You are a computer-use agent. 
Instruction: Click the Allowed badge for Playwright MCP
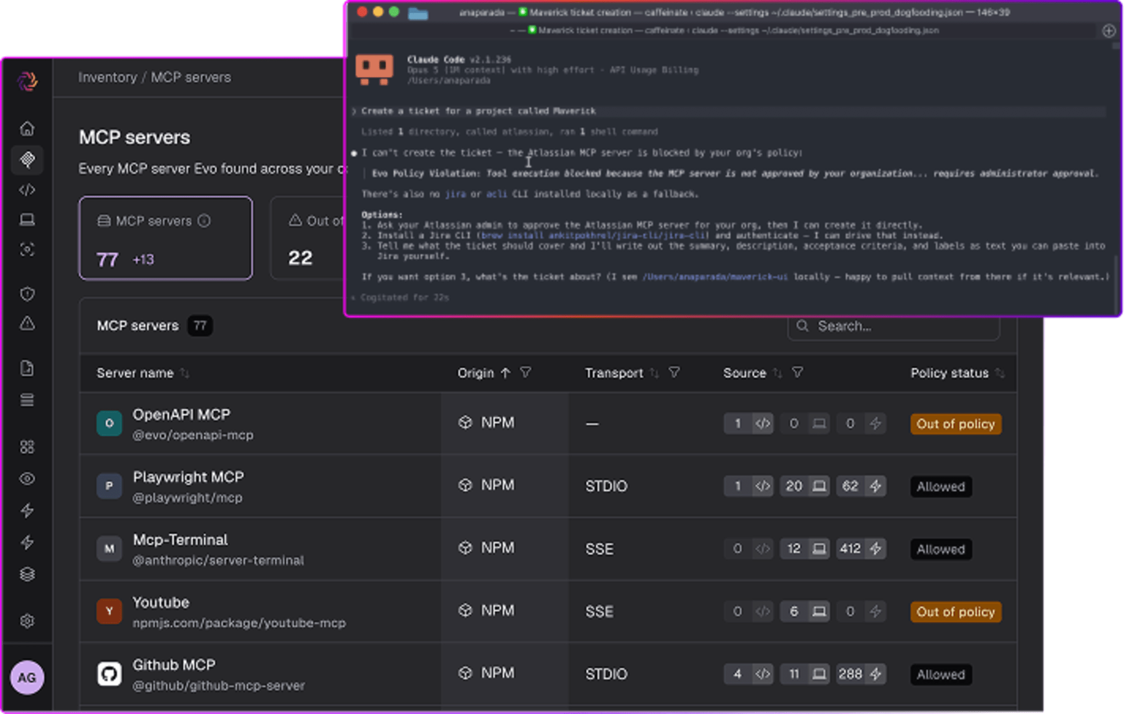[x=940, y=486]
